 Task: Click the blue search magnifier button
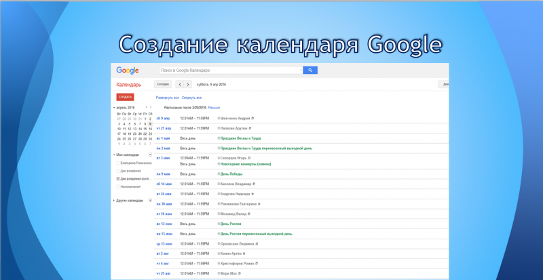pos(310,71)
